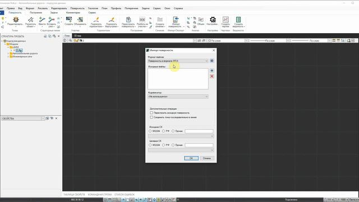The width and height of the screenshot is (359, 202).
Task: Choose the Insert node ribbon tool
Action: pos(51,22)
